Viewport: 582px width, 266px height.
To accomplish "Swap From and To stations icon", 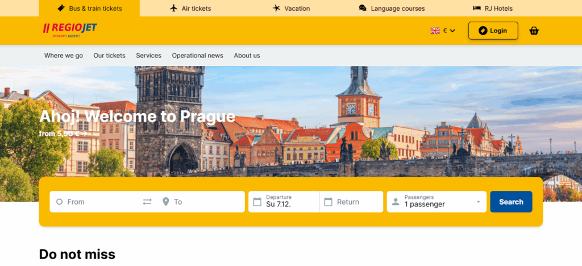I will point(147,202).
